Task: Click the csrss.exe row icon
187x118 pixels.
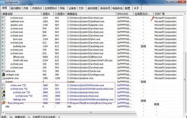Action: pyautogui.click(x=4, y=71)
